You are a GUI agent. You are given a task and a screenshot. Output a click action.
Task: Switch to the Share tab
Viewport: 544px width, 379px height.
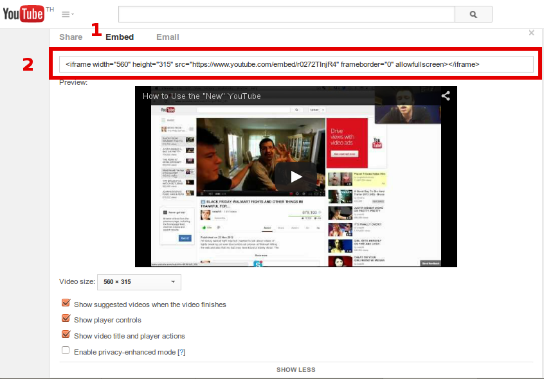[71, 37]
